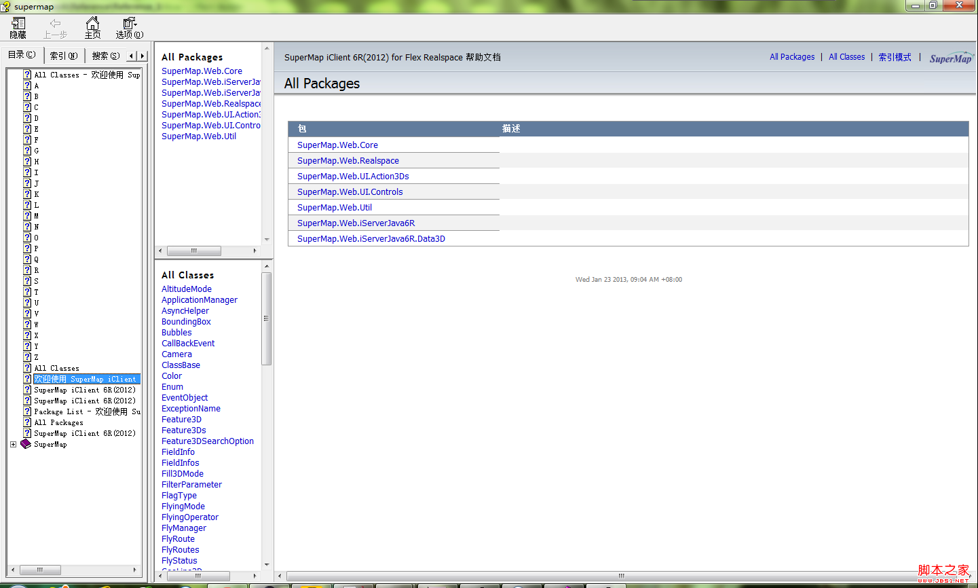The width and height of the screenshot is (978, 588).
Task: Click the help page icon beside letter A
Action: [x=27, y=86]
